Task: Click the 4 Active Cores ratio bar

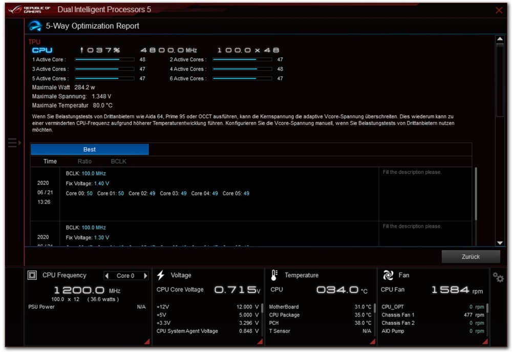Action: pos(242,69)
